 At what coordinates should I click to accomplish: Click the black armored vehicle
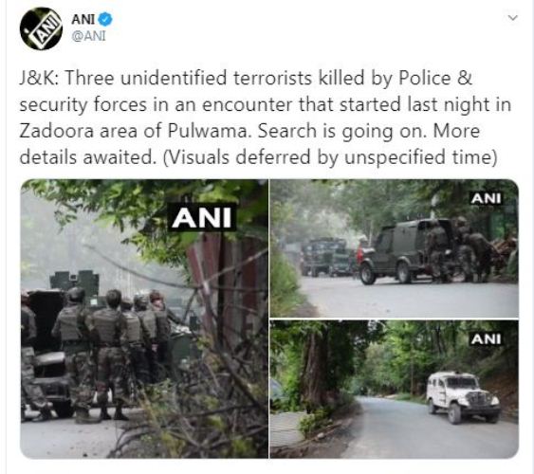coord(405,251)
